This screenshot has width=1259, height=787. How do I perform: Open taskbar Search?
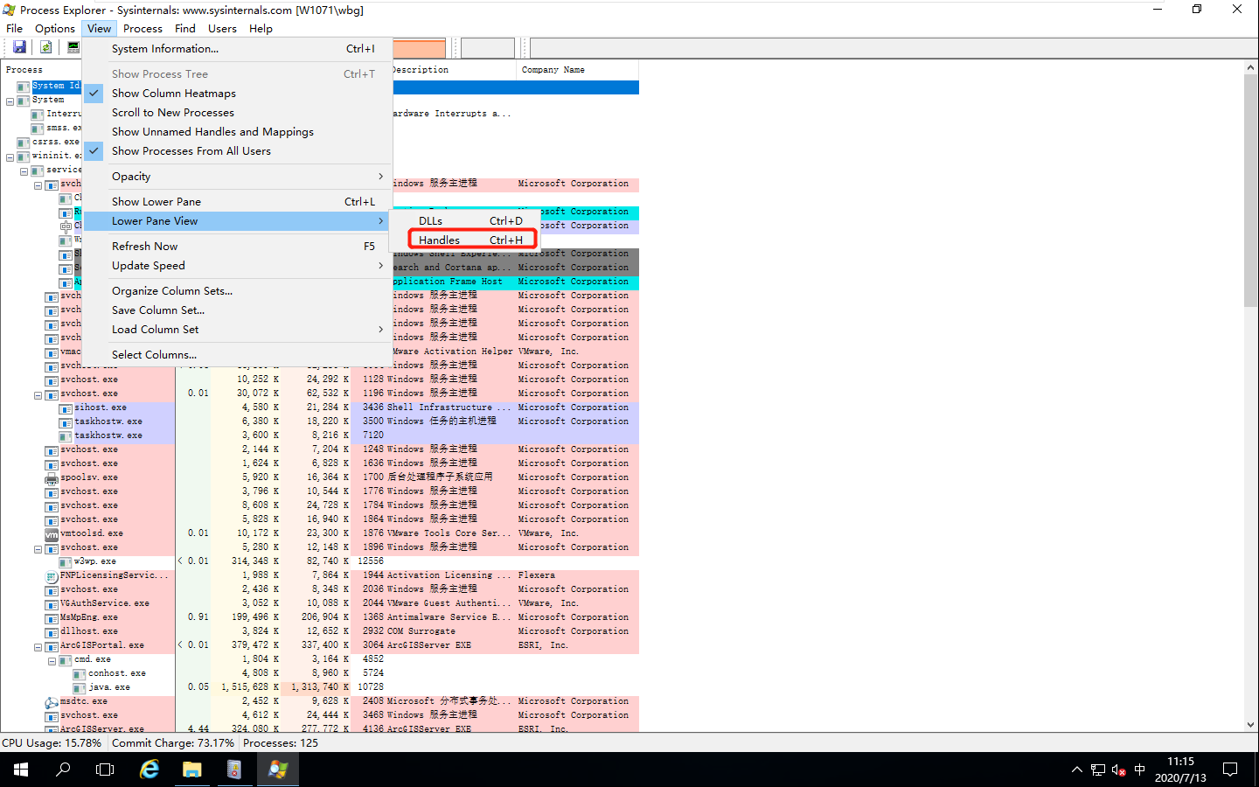pyautogui.click(x=63, y=770)
